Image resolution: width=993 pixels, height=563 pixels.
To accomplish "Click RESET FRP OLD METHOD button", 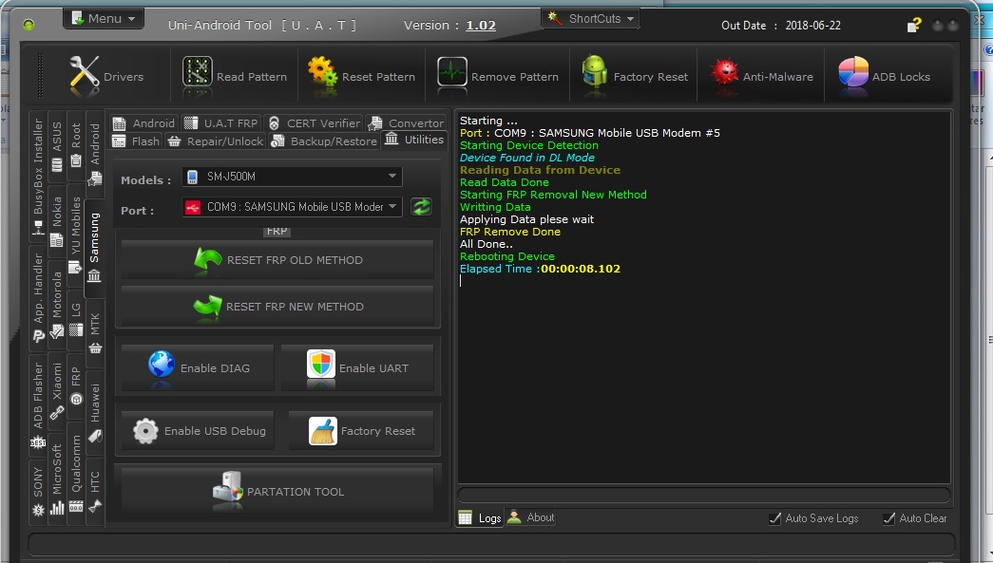I will tap(277, 260).
